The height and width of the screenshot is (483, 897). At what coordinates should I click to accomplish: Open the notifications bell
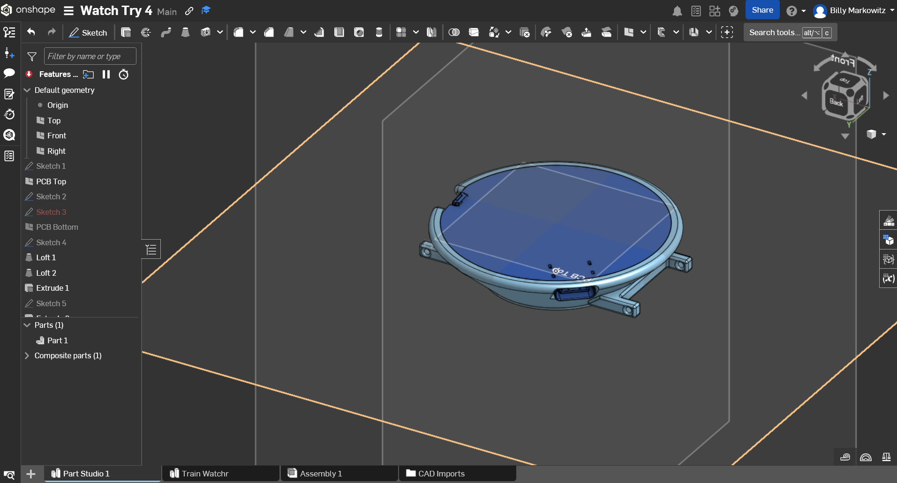pyautogui.click(x=677, y=11)
